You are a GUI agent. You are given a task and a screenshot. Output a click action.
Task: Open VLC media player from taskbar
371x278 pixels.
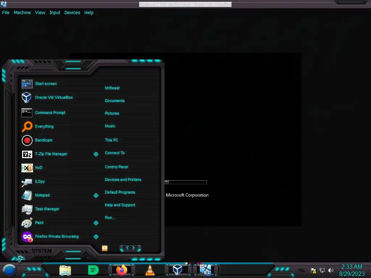[150, 270]
